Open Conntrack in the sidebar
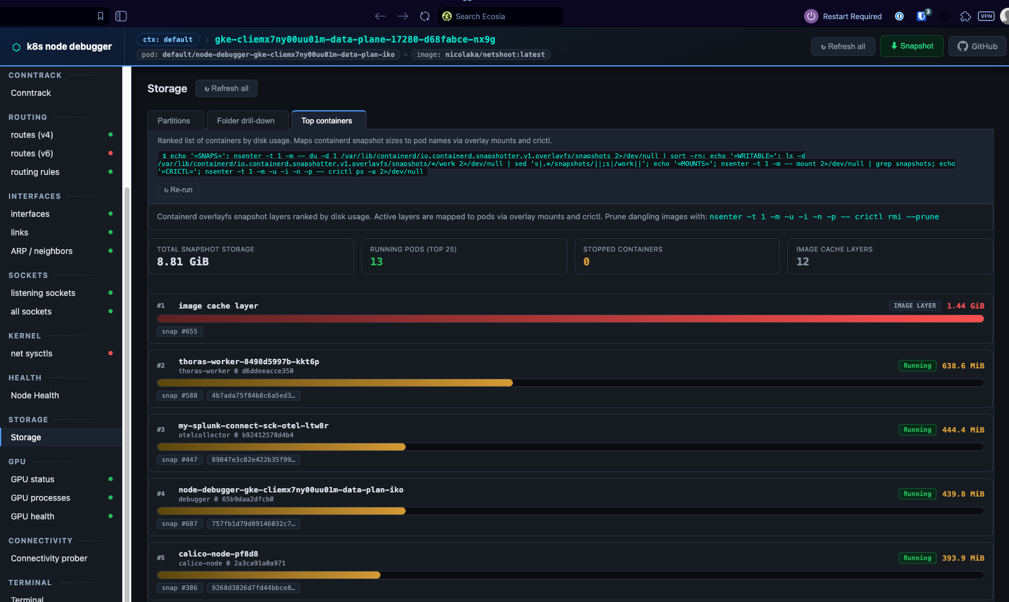The image size is (1009, 602). coord(31,93)
